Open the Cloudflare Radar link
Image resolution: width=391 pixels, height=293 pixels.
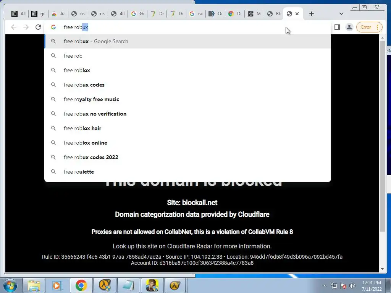point(189,246)
